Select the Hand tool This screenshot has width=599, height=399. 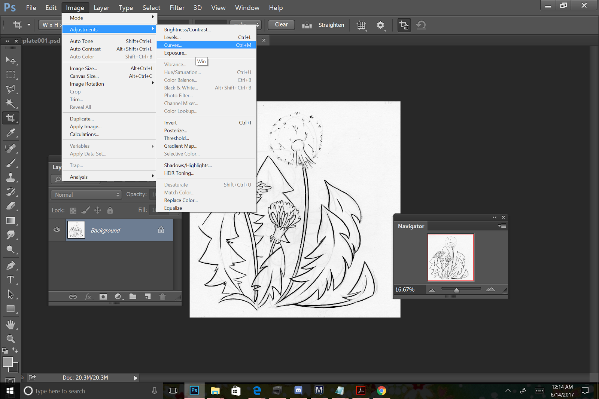(x=10, y=324)
